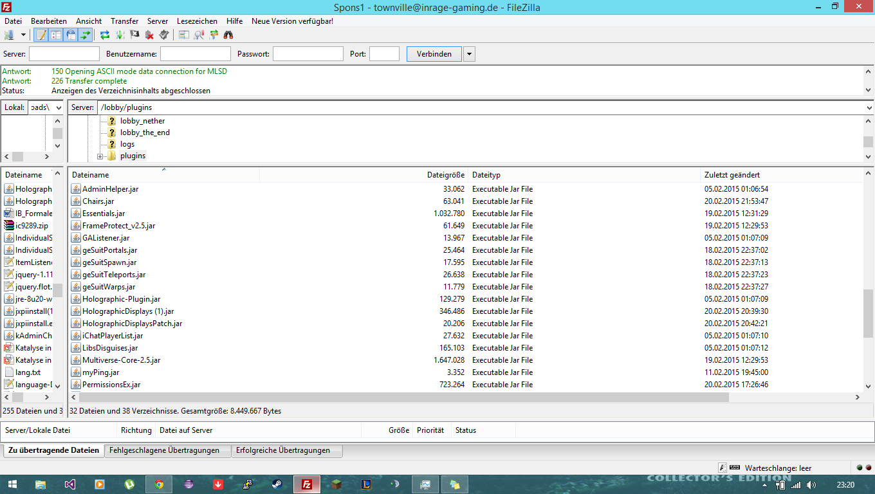This screenshot has width=875, height=494.
Task: Click the volume speaker tray icon
Action: (811, 484)
